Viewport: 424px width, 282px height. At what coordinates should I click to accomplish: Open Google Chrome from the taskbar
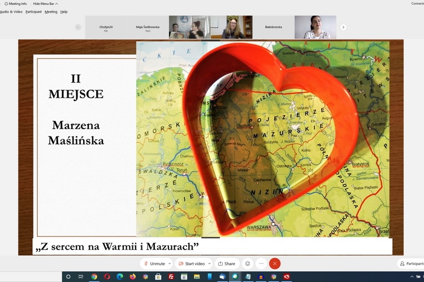pyautogui.click(x=94, y=277)
